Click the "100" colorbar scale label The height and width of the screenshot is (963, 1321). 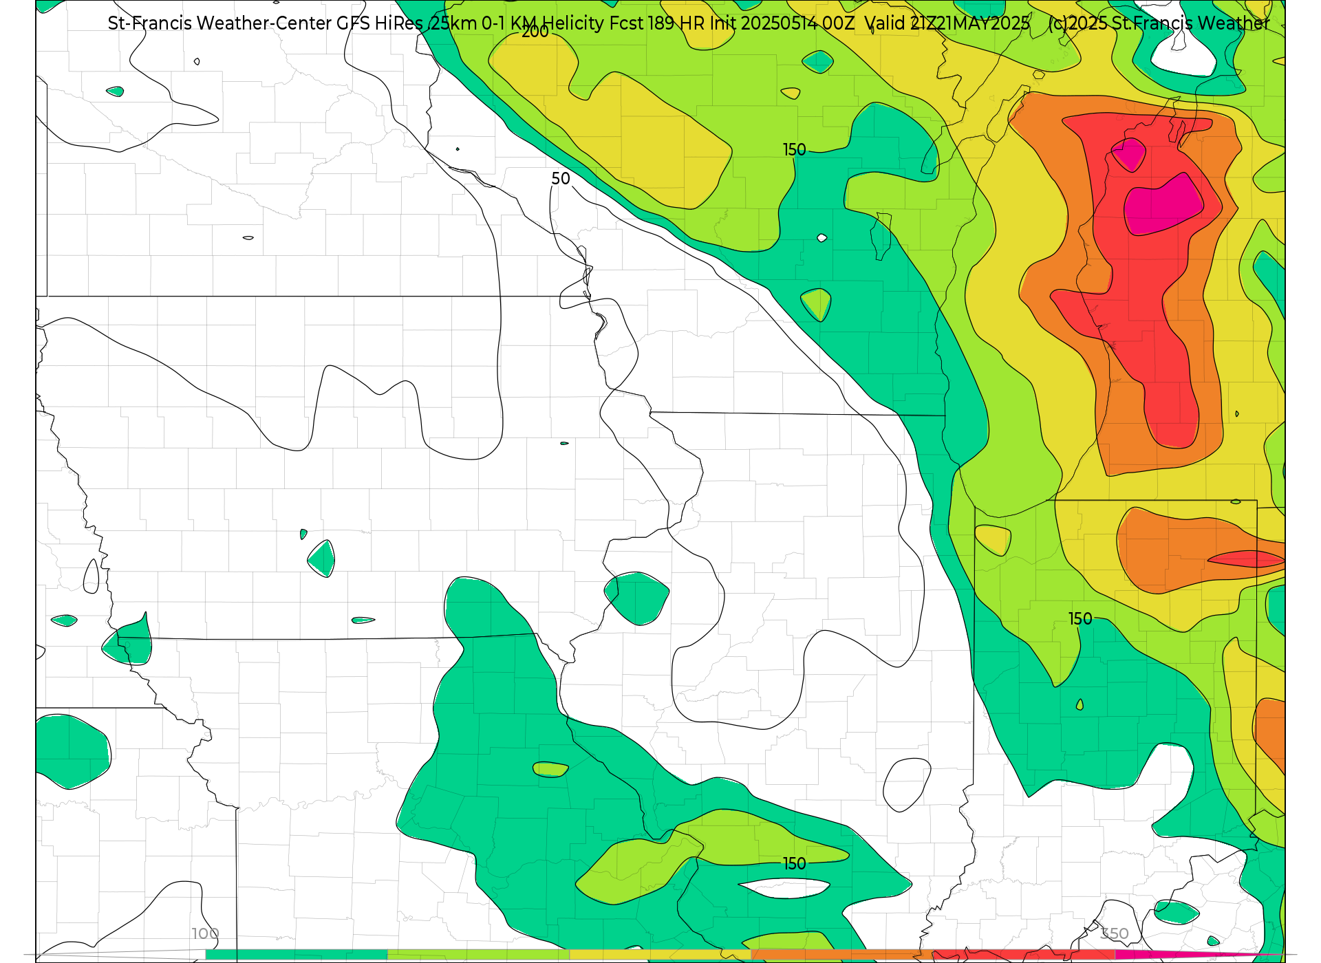pyautogui.click(x=205, y=934)
